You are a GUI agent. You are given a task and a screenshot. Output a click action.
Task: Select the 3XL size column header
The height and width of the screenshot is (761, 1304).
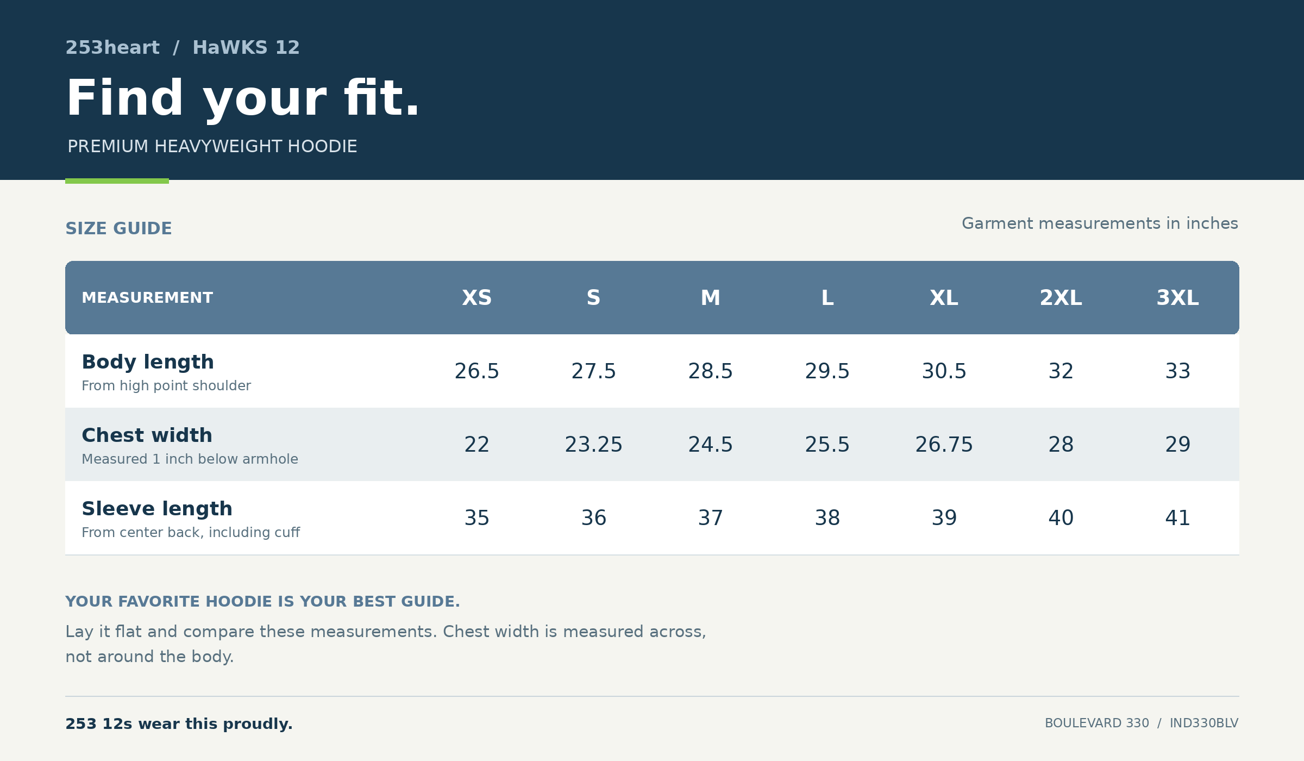tap(1178, 298)
